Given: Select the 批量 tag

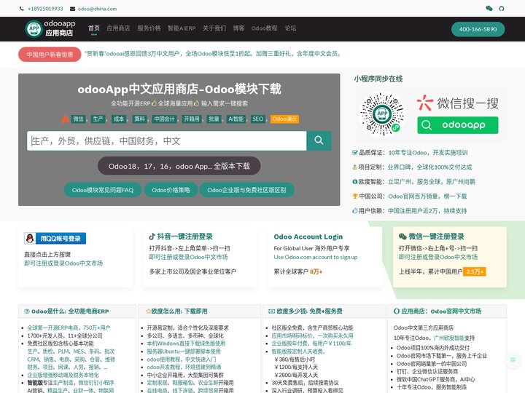Looking at the screenshot, I should coord(214,119).
